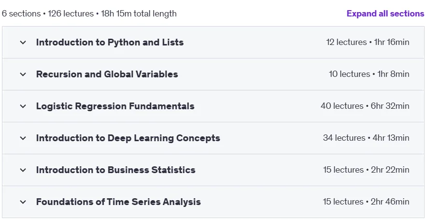The image size is (426, 220).
Task: Click the Introduction to Deep Learning Concepts heading
Action: pyautogui.click(x=128, y=138)
